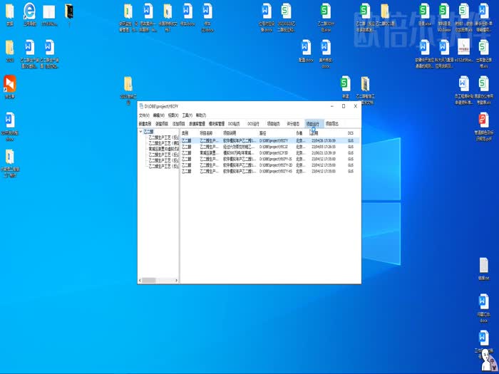Screen dimensions: 499x374
Task: Open the 2021 folder on desktop
Action: coord(10,48)
